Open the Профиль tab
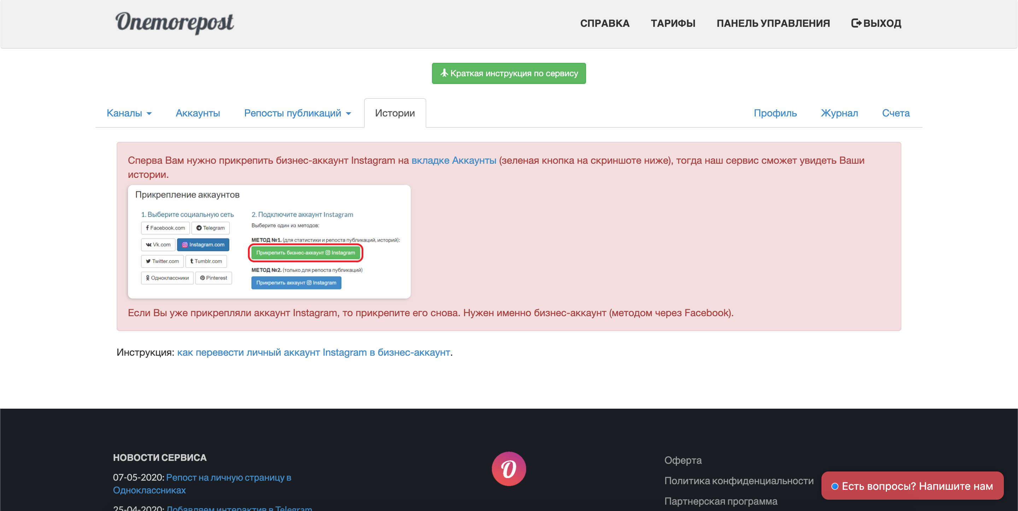The width and height of the screenshot is (1018, 511). (x=775, y=113)
